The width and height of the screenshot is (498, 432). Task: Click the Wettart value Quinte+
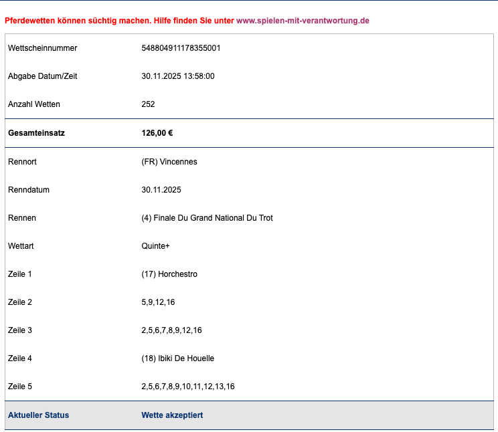(155, 246)
